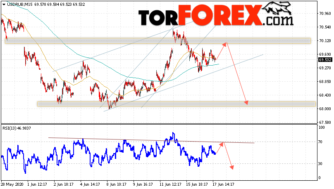Viewport: 334px width, 189px height.
Task: Click the red upward arrowhead at resistance zone
Action: (224, 44)
